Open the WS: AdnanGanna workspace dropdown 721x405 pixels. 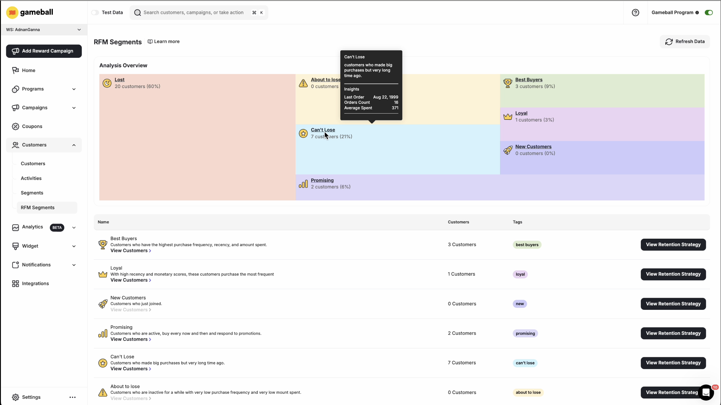tap(44, 30)
